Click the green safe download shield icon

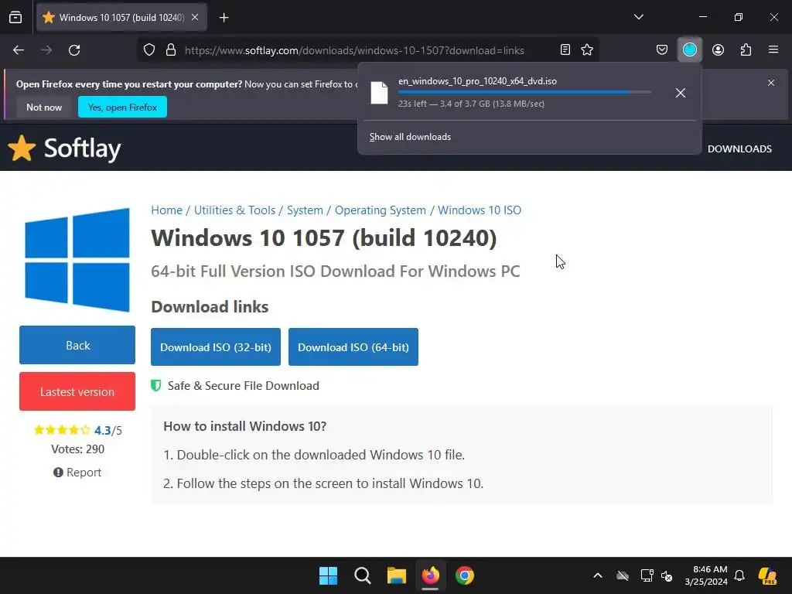156,386
